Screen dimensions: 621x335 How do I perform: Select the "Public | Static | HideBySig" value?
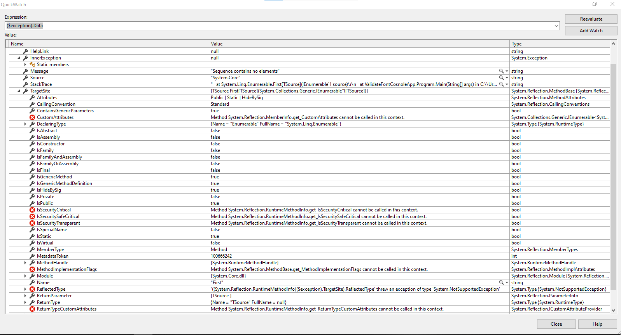[237, 98]
